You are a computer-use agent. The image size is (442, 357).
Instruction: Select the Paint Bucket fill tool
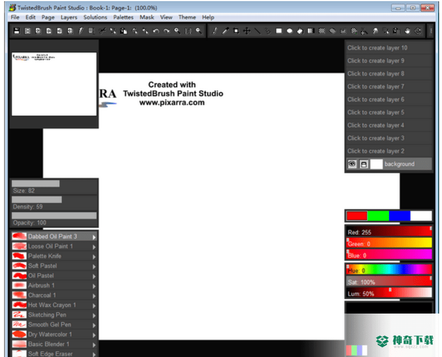click(x=300, y=31)
